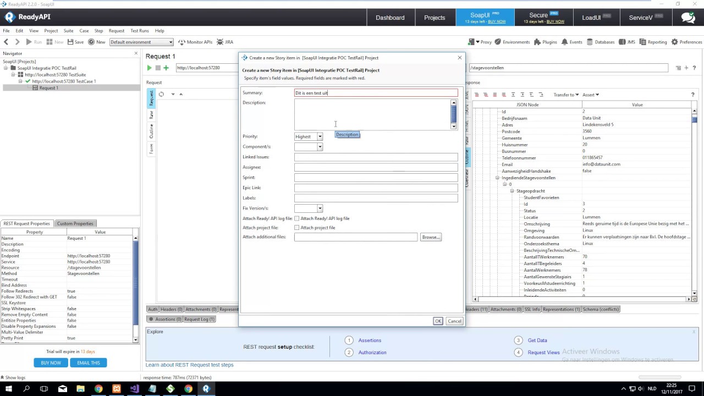Click green plus add-to-testcase icon
Viewport: 704px width, 396px height.
166,68
